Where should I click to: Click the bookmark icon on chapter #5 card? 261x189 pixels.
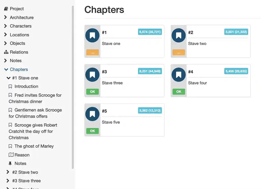tap(92, 114)
